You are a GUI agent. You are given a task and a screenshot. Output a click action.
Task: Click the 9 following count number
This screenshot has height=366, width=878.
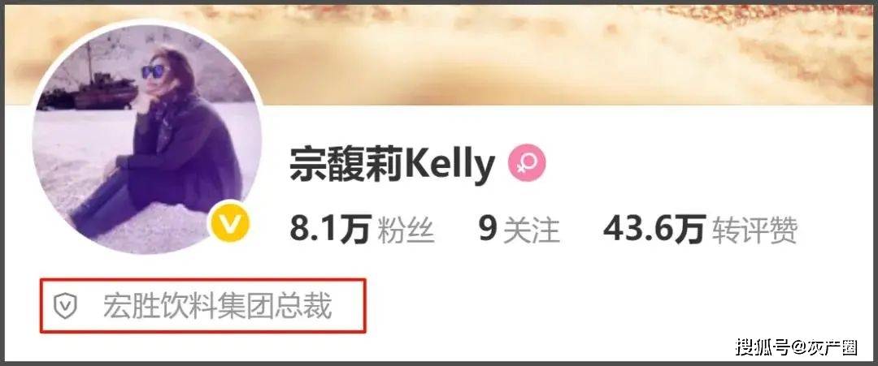(x=487, y=230)
